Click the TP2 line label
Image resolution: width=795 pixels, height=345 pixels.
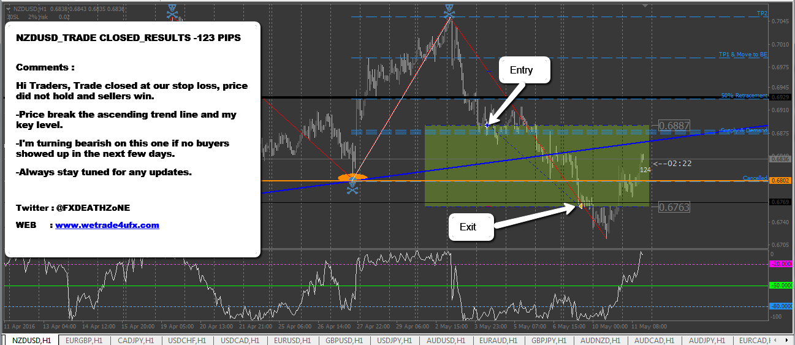[x=762, y=13]
